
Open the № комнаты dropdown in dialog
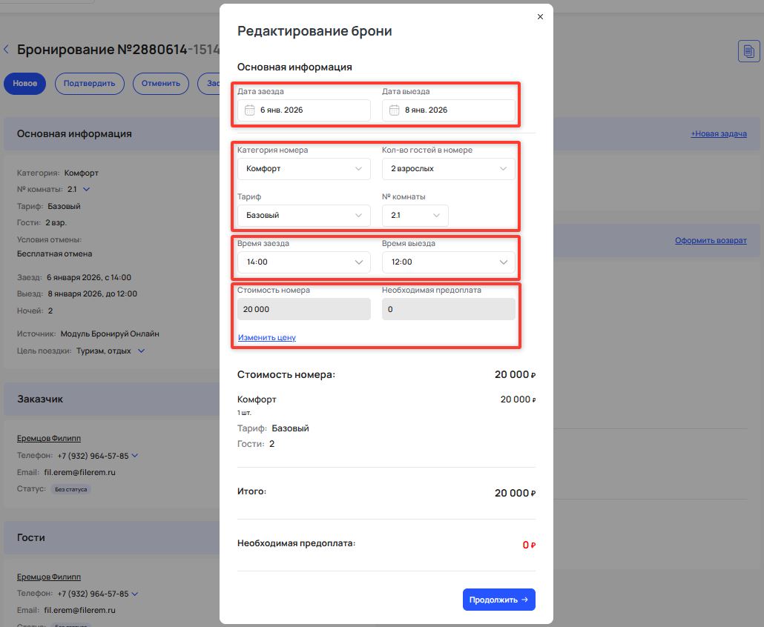[415, 216]
